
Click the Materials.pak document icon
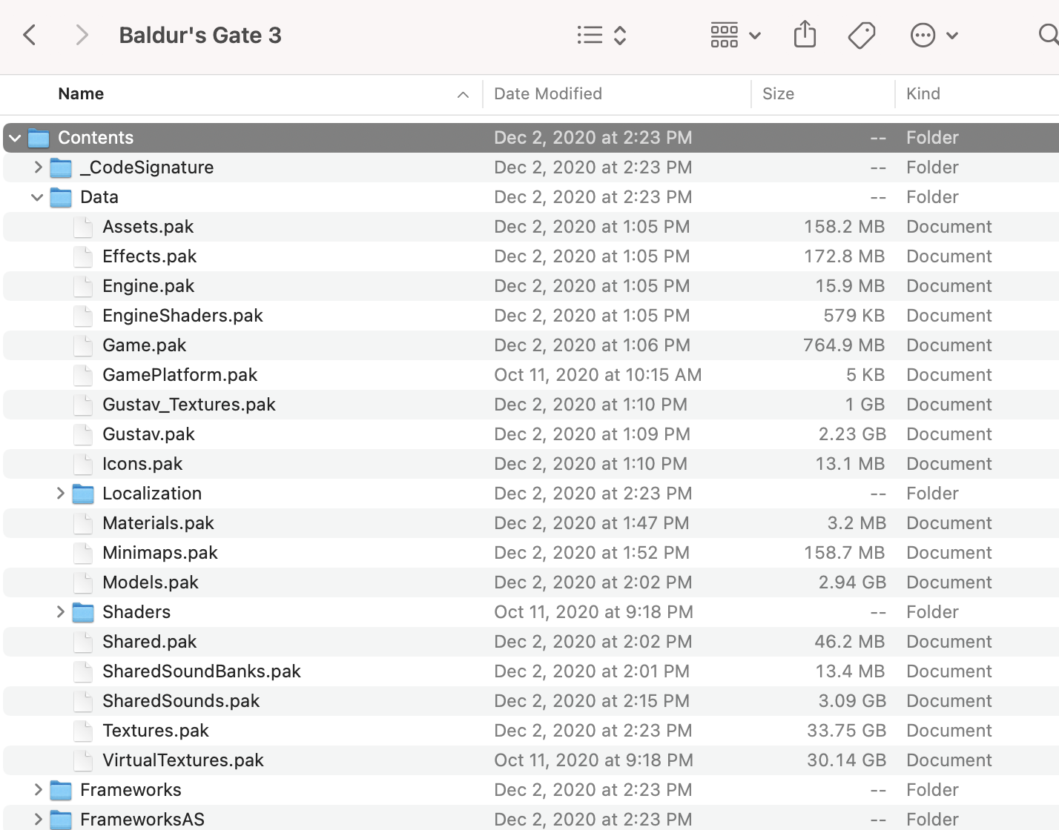(83, 523)
